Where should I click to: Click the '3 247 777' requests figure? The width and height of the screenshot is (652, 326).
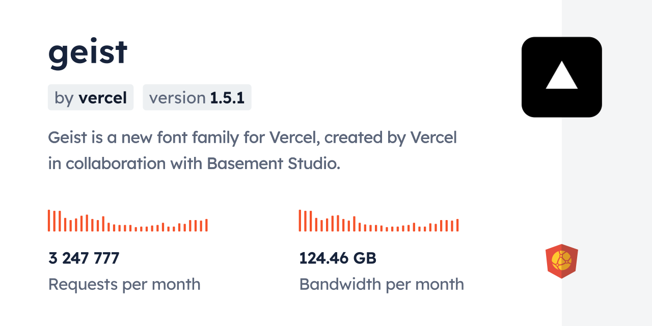84,258
